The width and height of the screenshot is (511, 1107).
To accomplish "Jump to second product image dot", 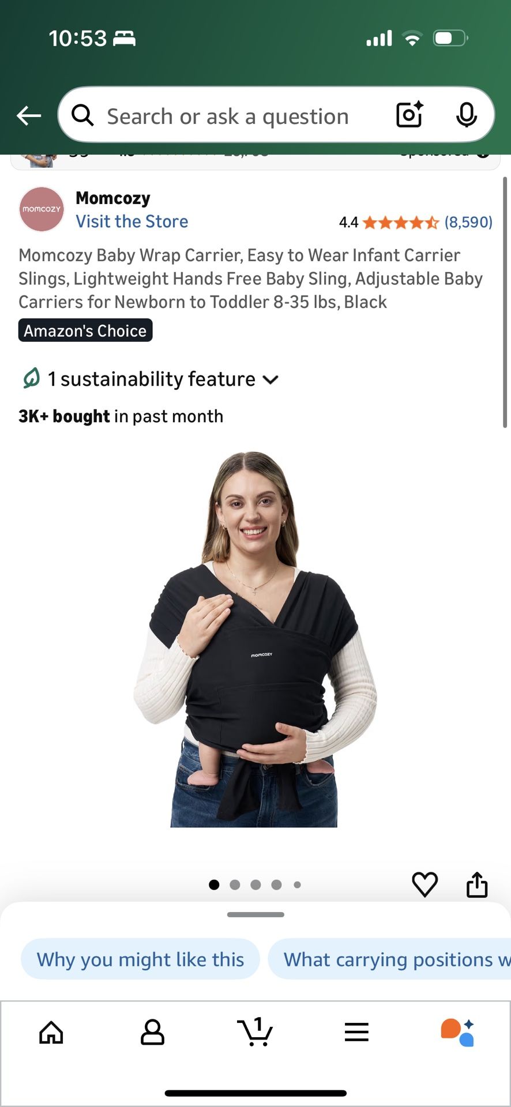I will pyautogui.click(x=235, y=884).
